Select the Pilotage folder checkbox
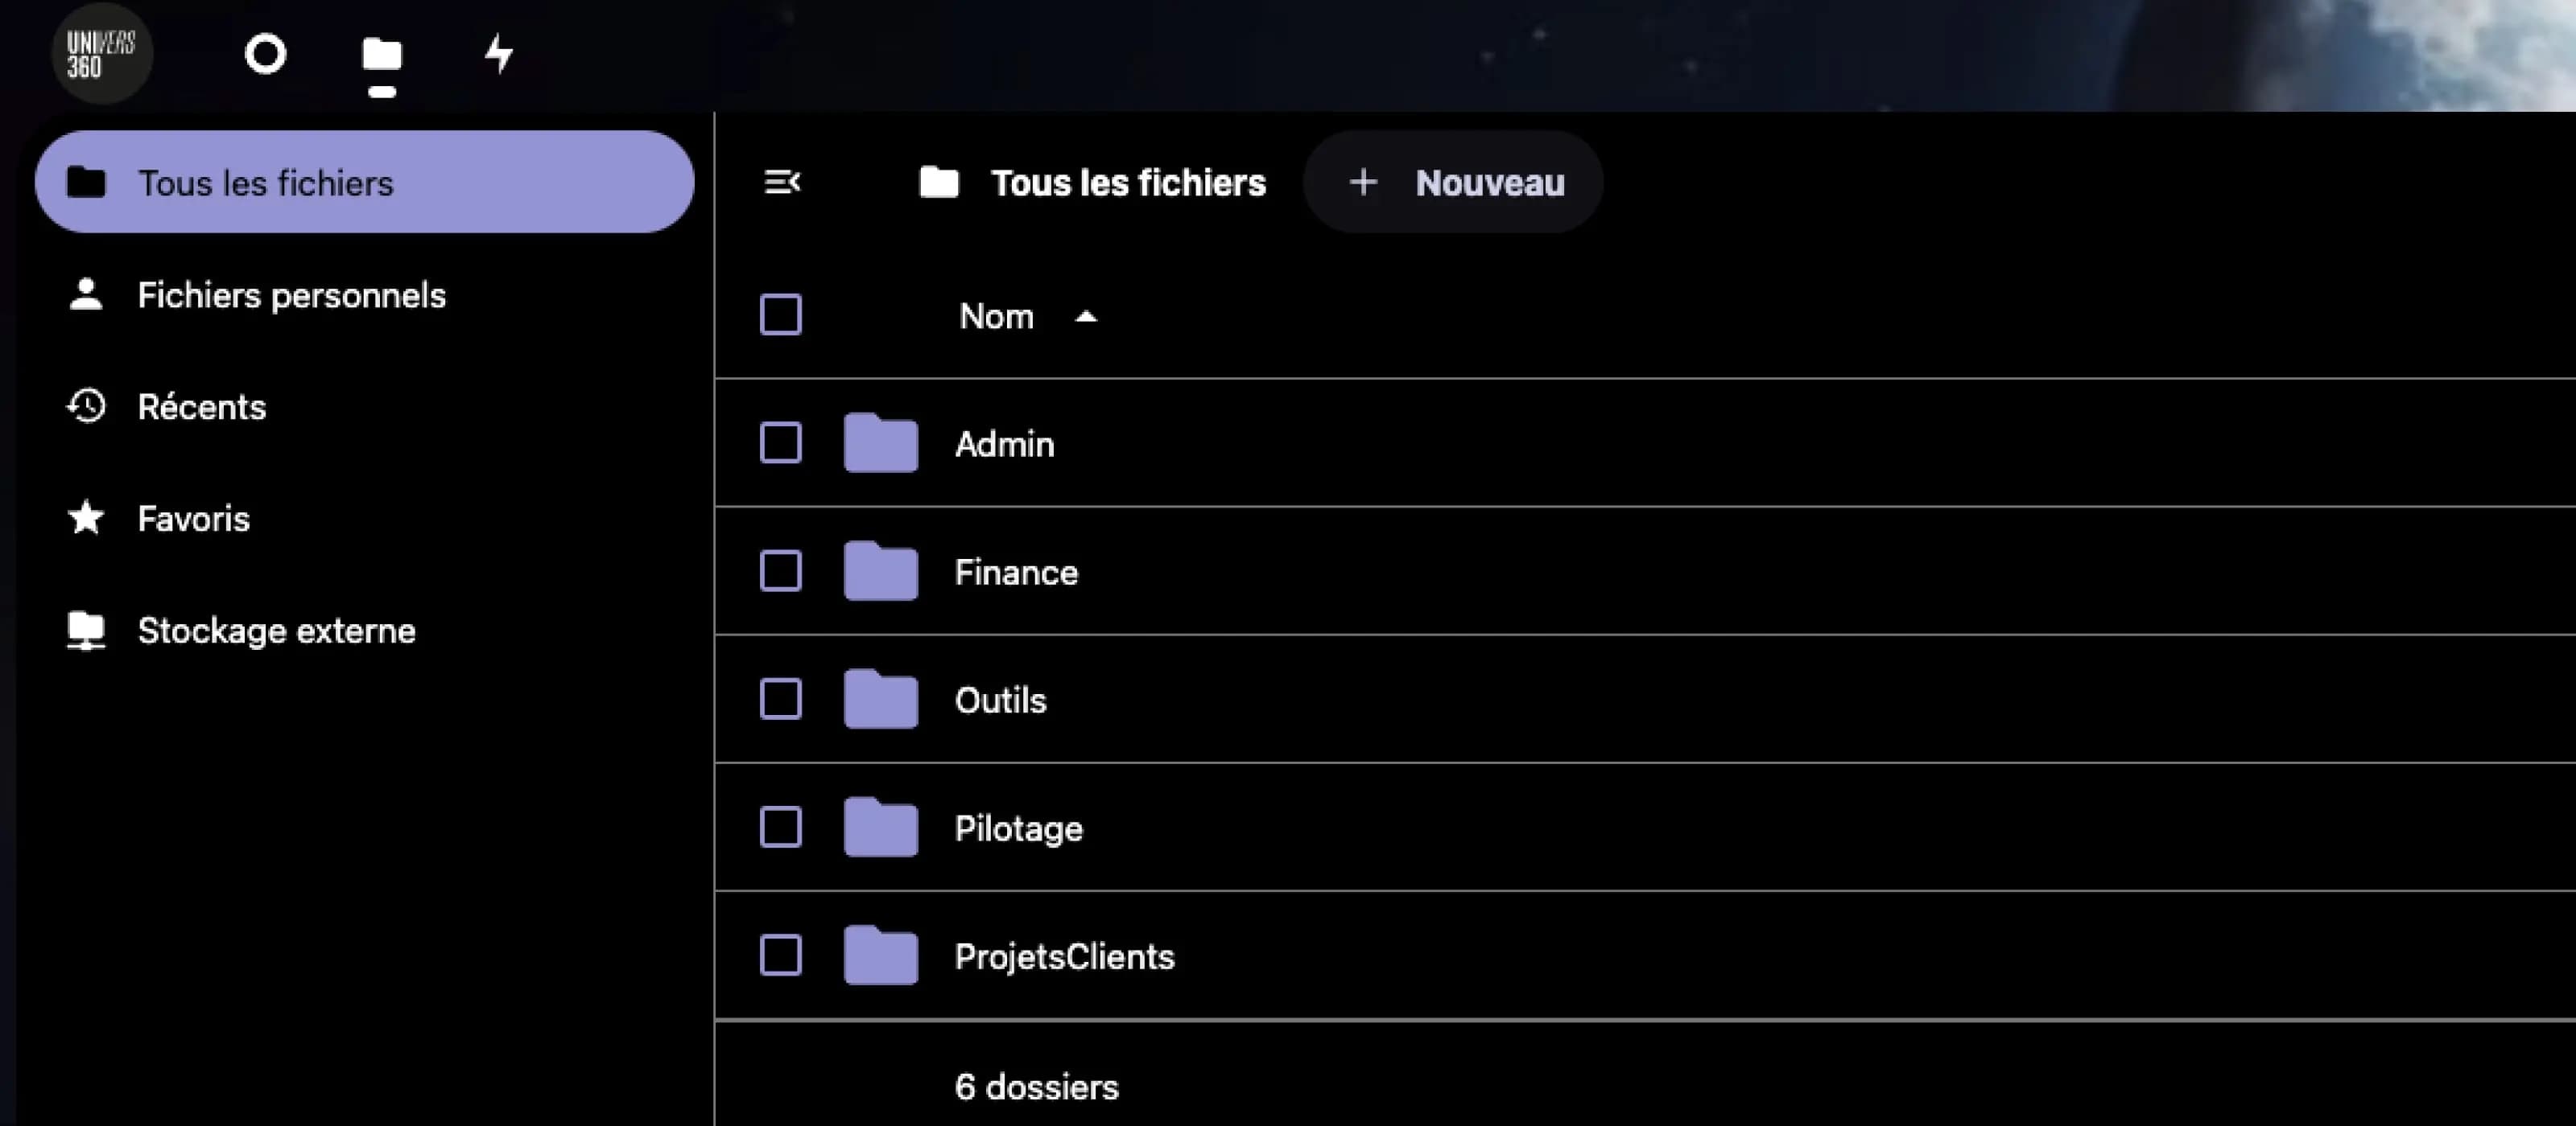 [x=780, y=828]
